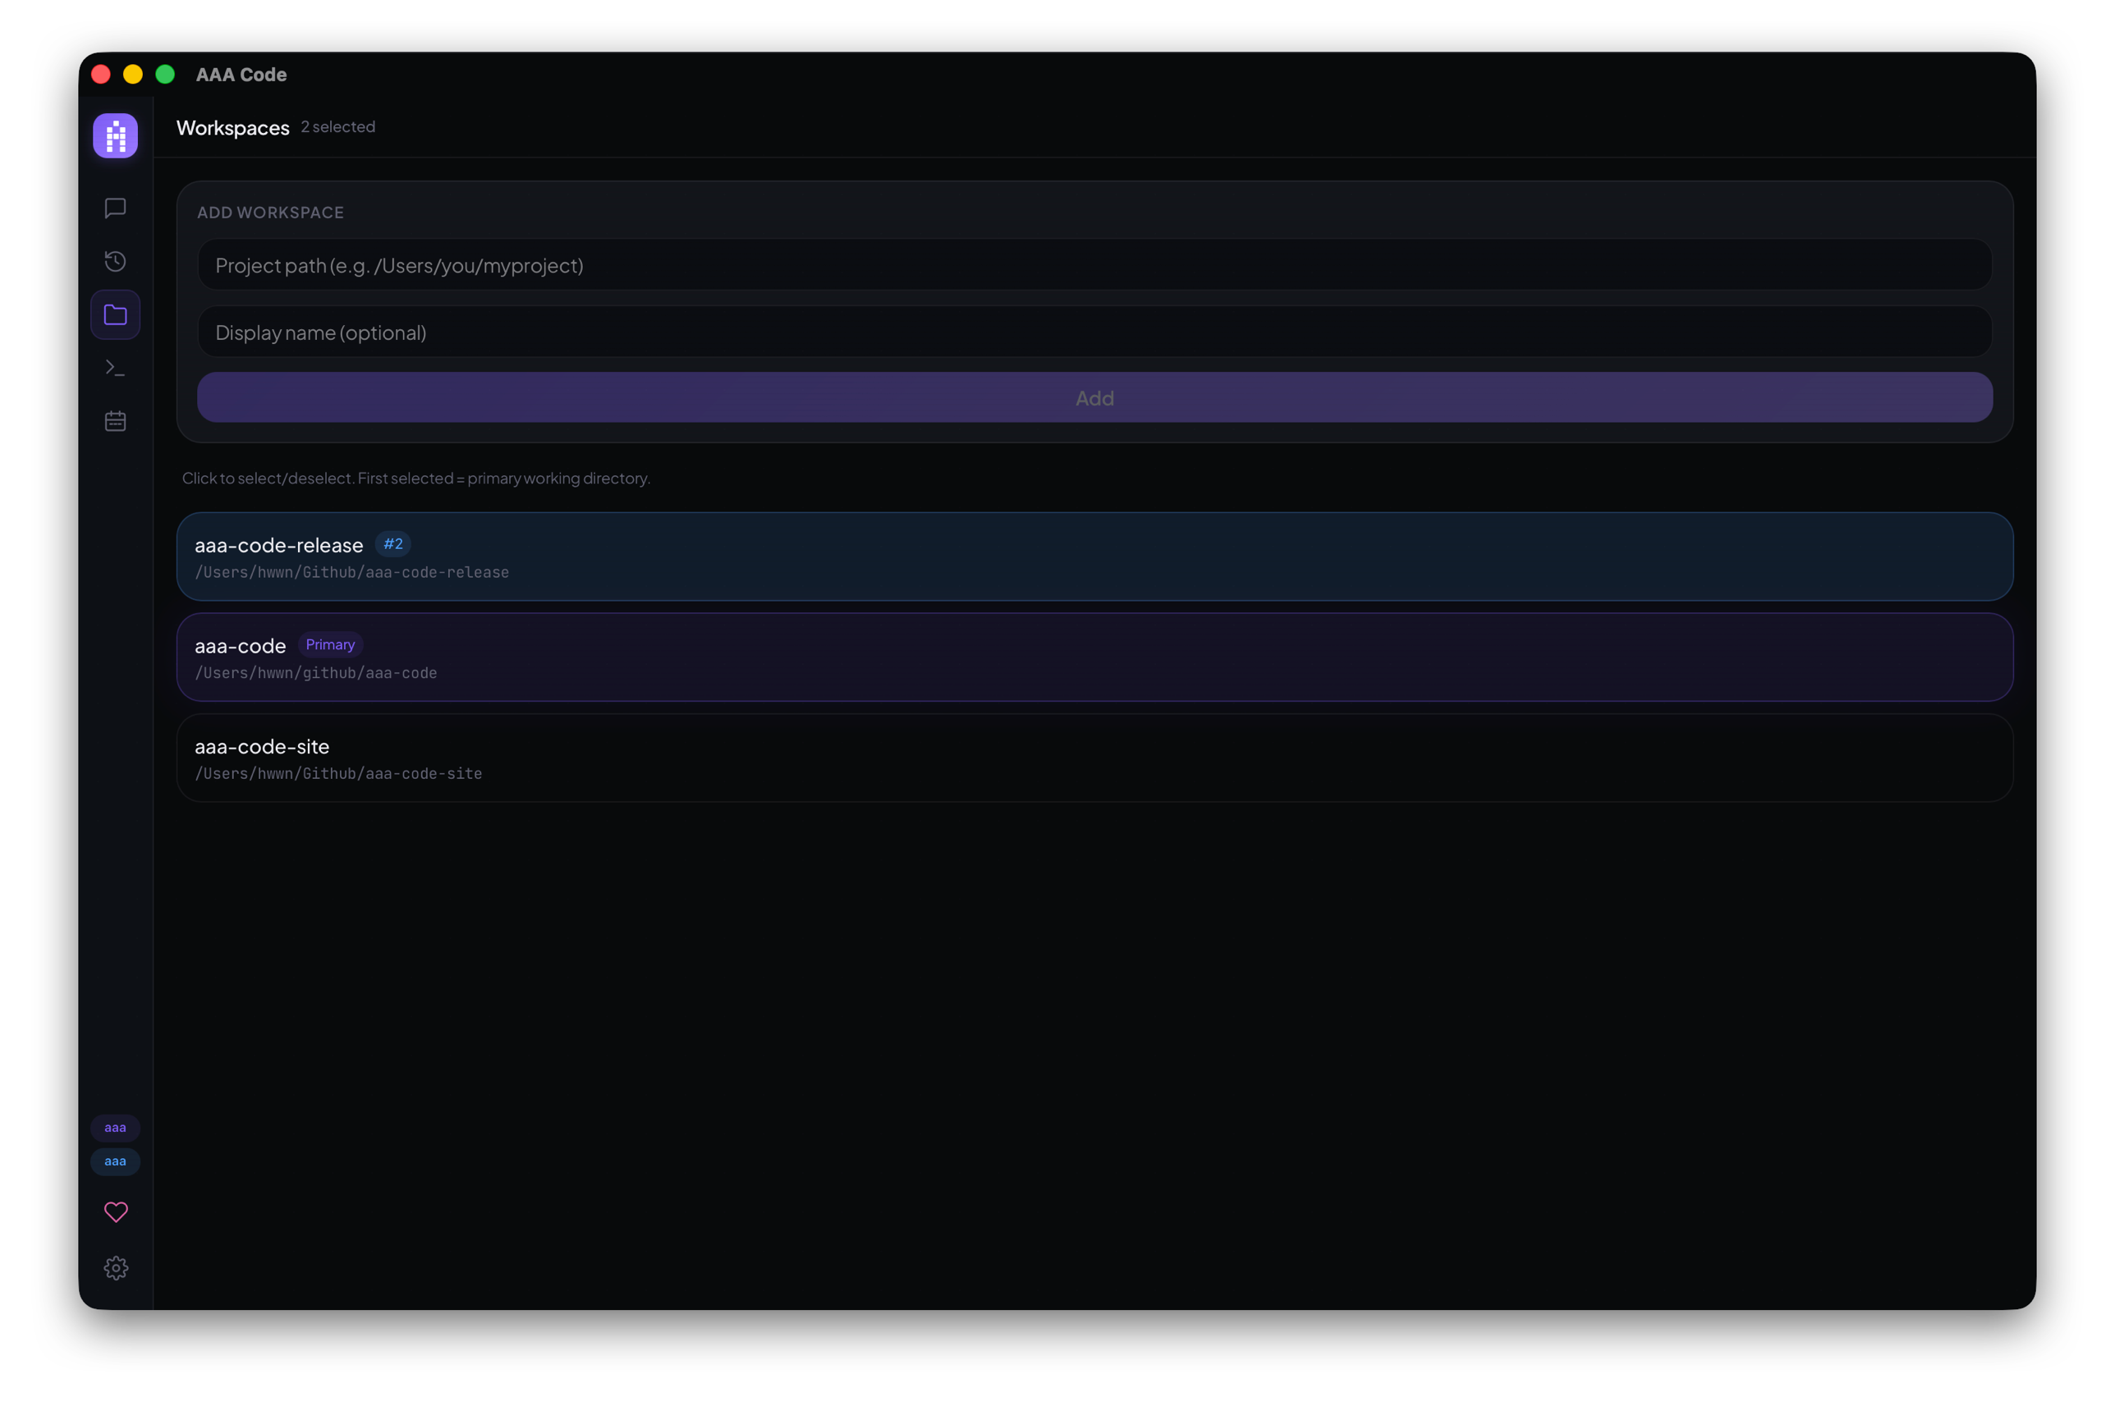Viewport: 2115px width, 1415px height.
Task: Deselect the aaa-code-release workspace card
Action: [x=1095, y=556]
